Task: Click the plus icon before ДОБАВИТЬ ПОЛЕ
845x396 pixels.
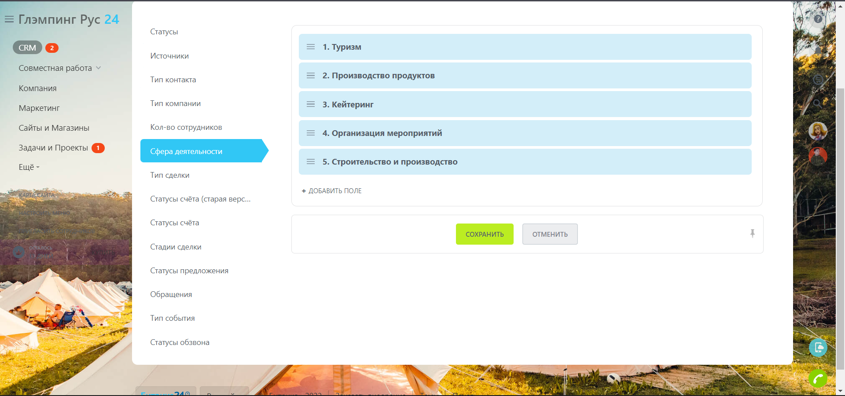Action: point(304,191)
